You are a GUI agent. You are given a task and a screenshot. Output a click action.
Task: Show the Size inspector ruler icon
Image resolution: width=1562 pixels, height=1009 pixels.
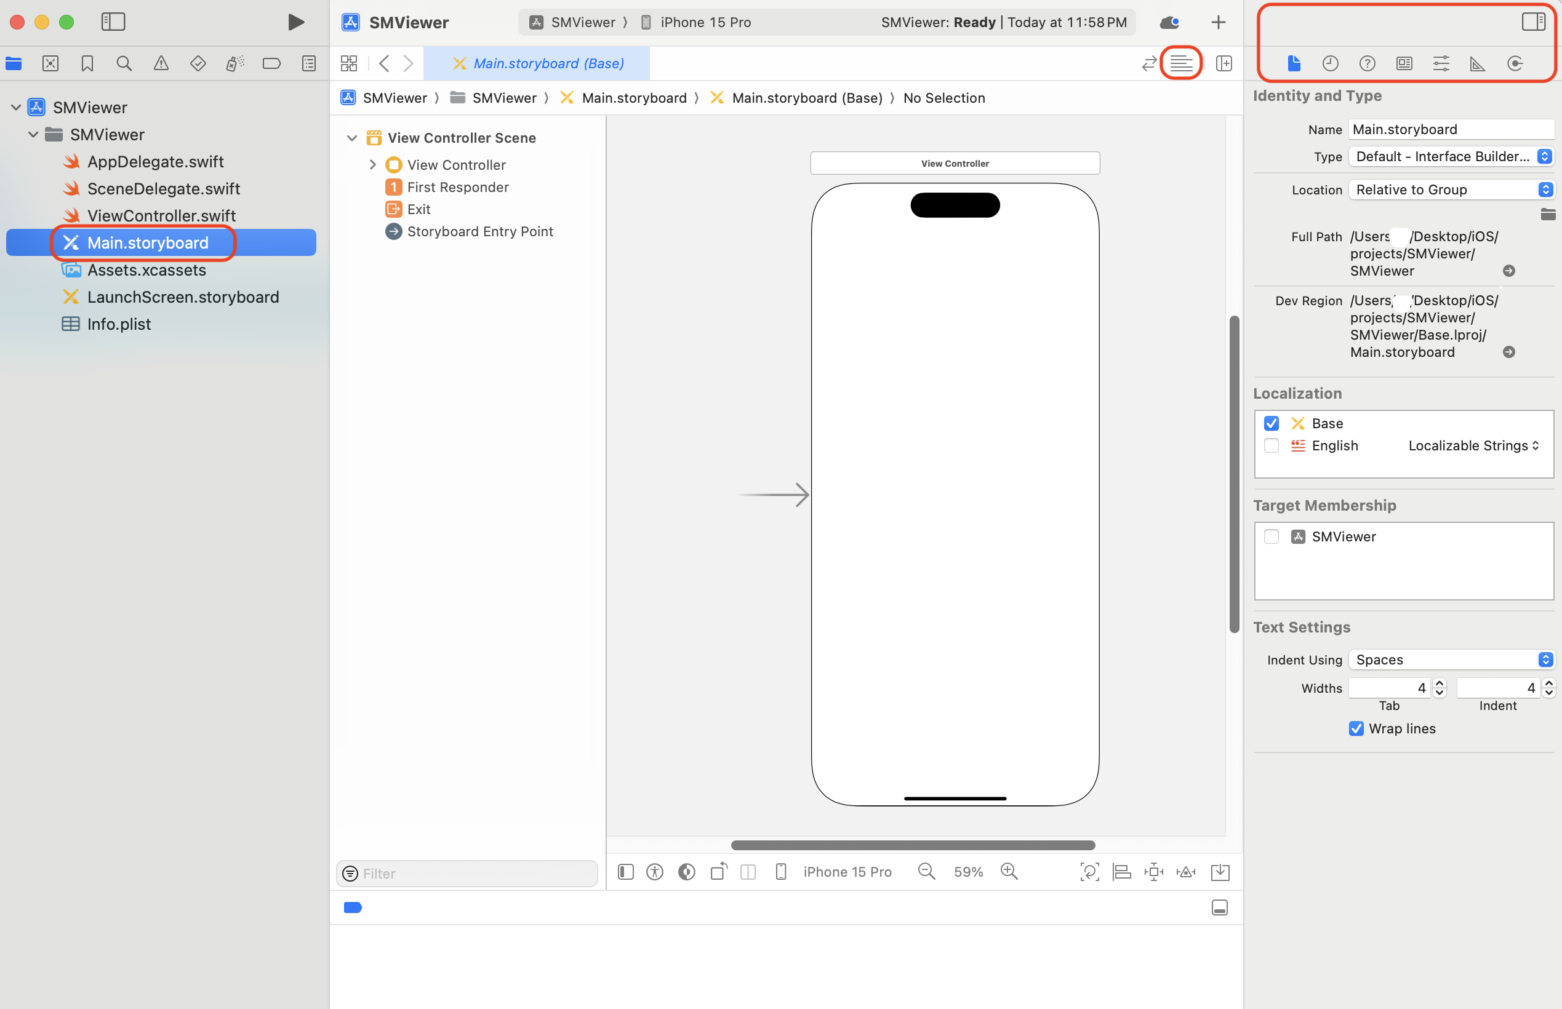pyautogui.click(x=1478, y=63)
